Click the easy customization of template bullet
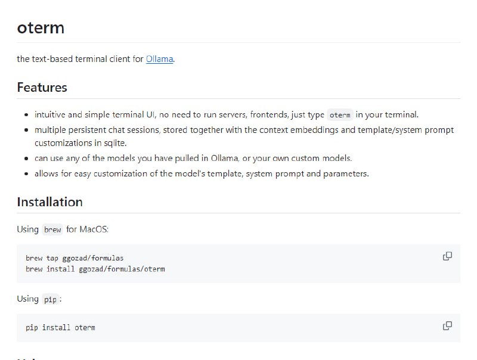 click(202, 173)
